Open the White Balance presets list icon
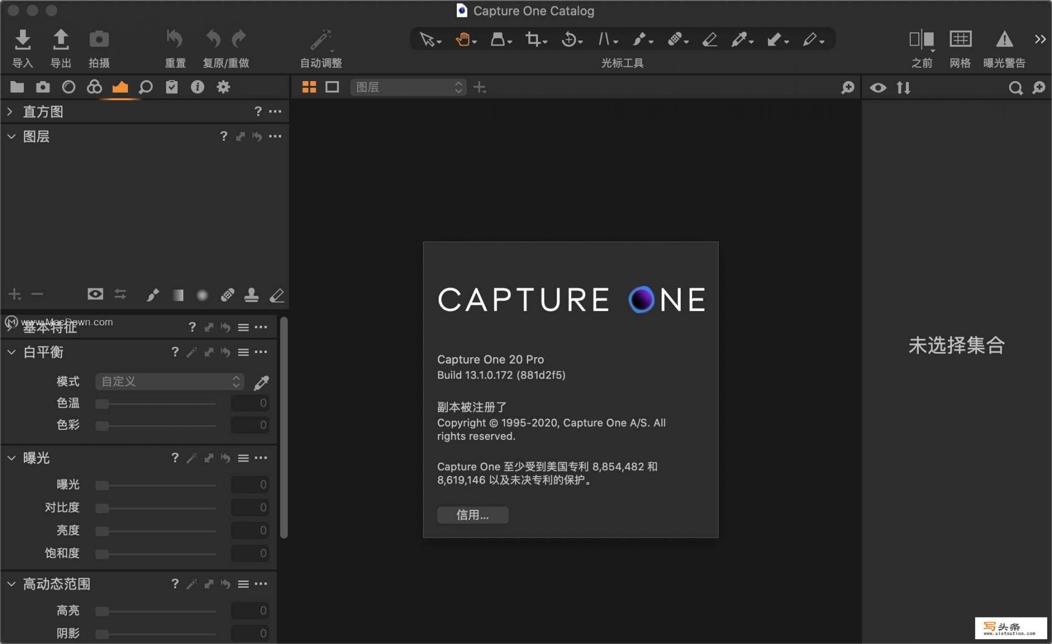 (244, 352)
